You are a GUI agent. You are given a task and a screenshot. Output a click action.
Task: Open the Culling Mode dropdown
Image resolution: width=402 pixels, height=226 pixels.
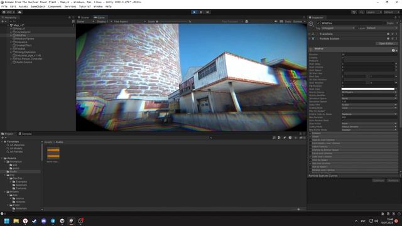tap(369, 127)
